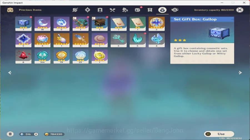Select blue diamond star item count 5
This screenshot has width=250, height=140.
click(x=23, y=40)
